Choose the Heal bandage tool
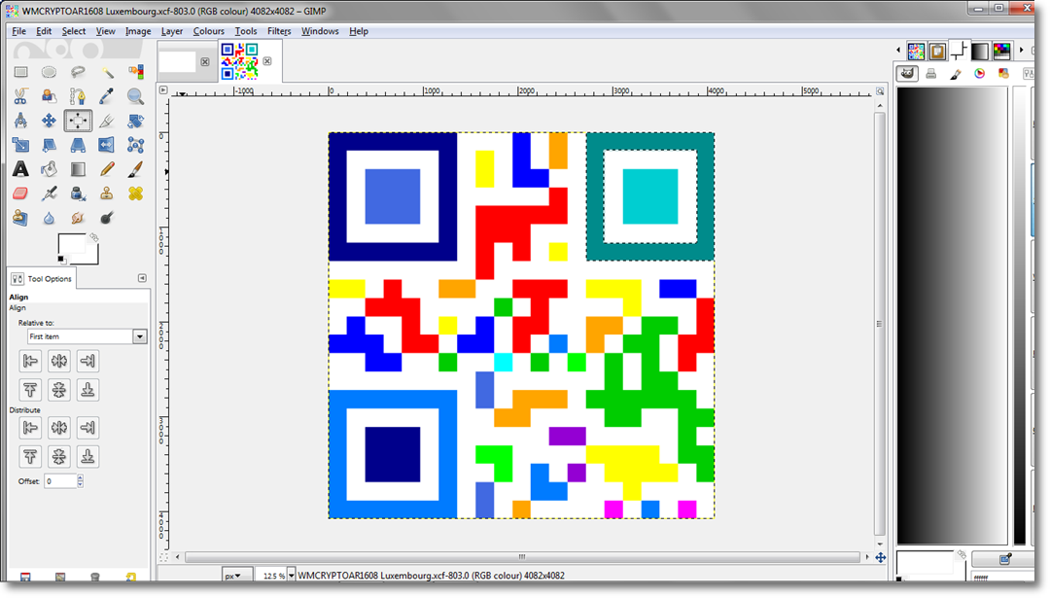The image size is (1050, 598). [x=135, y=193]
